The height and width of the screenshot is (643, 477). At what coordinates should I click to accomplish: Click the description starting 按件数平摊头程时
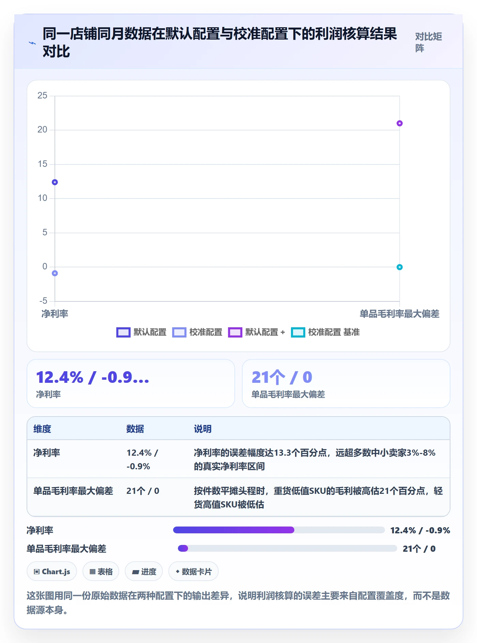[318, 498]
